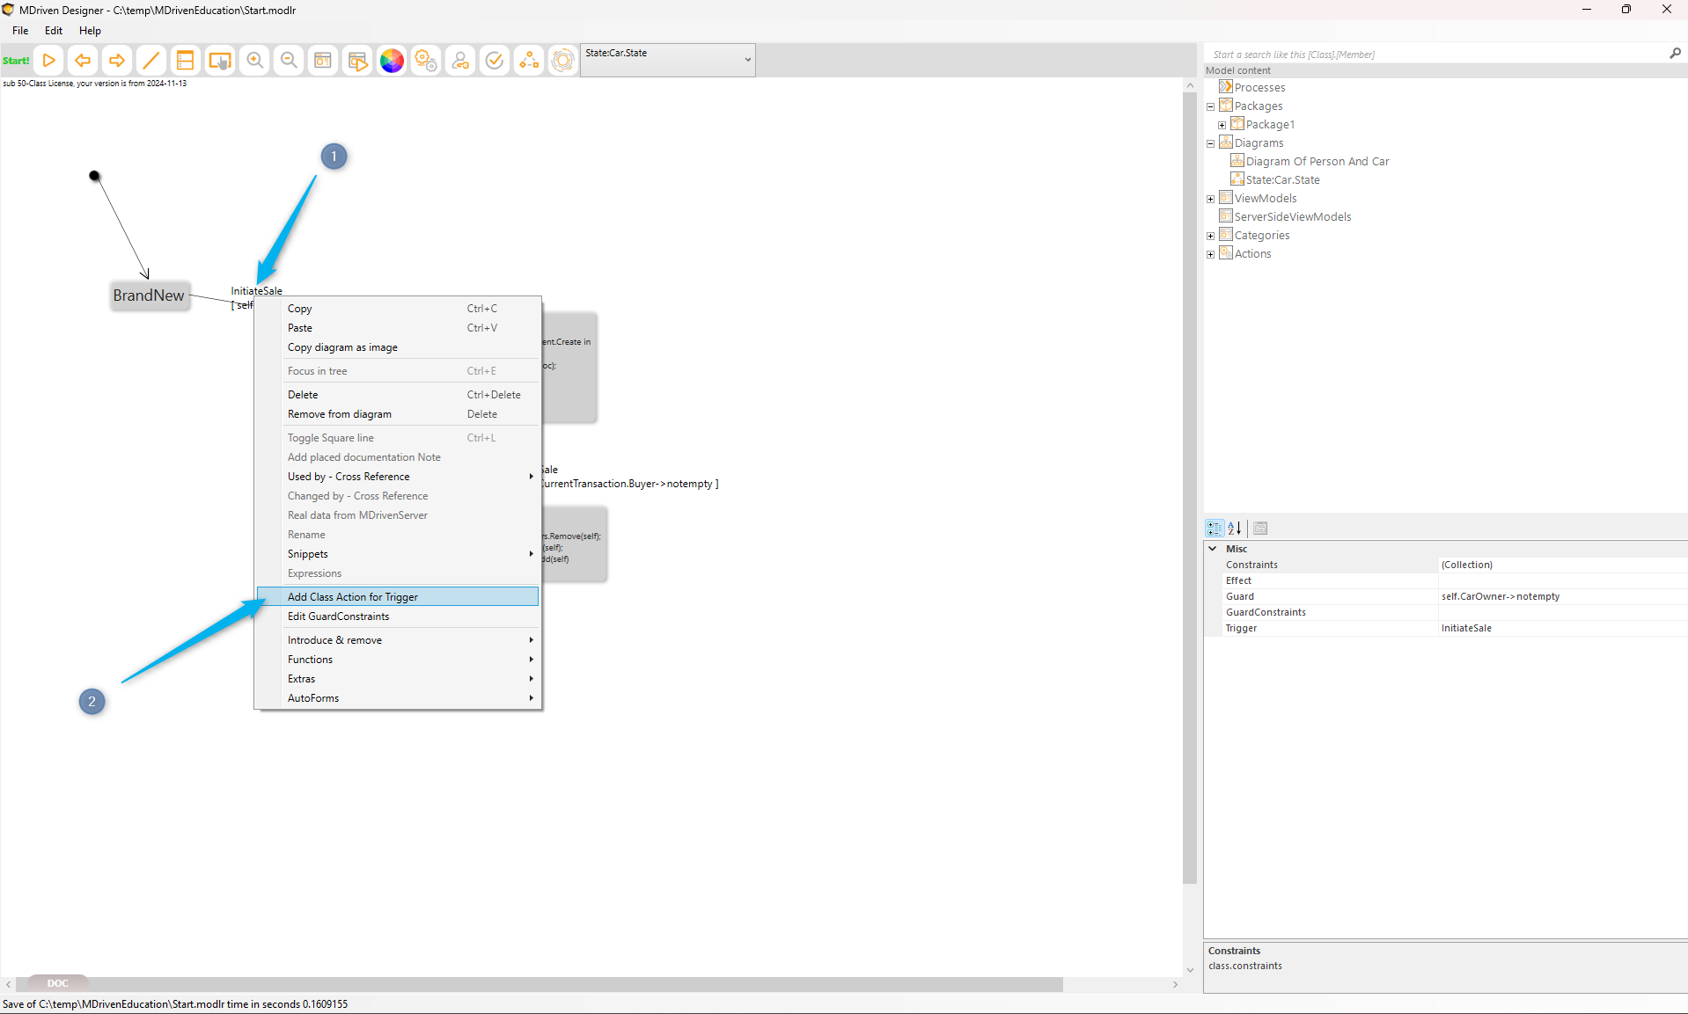Choose Edit GuardConstraints from context menu

point(338,616)
